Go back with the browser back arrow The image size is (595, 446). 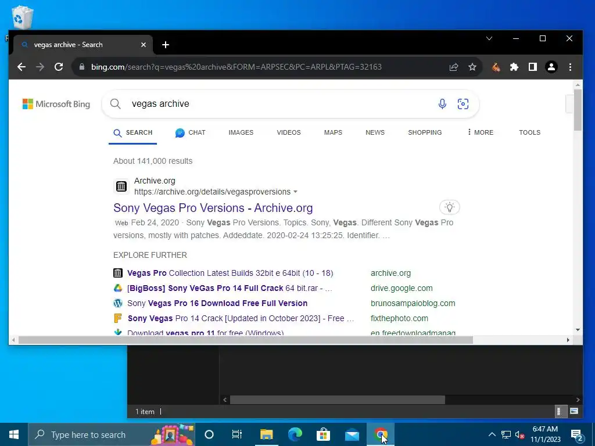pos(21,67)
